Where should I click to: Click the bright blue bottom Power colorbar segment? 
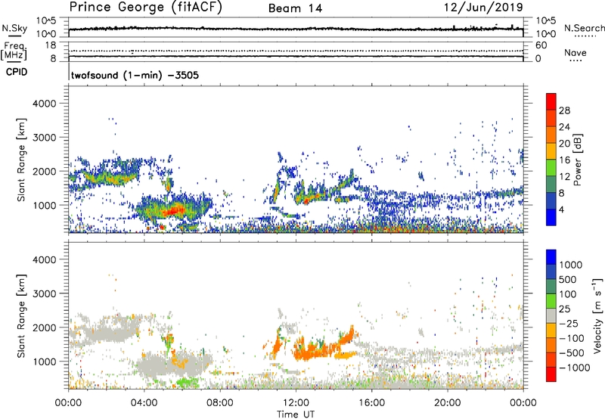[x=551, y=217]
